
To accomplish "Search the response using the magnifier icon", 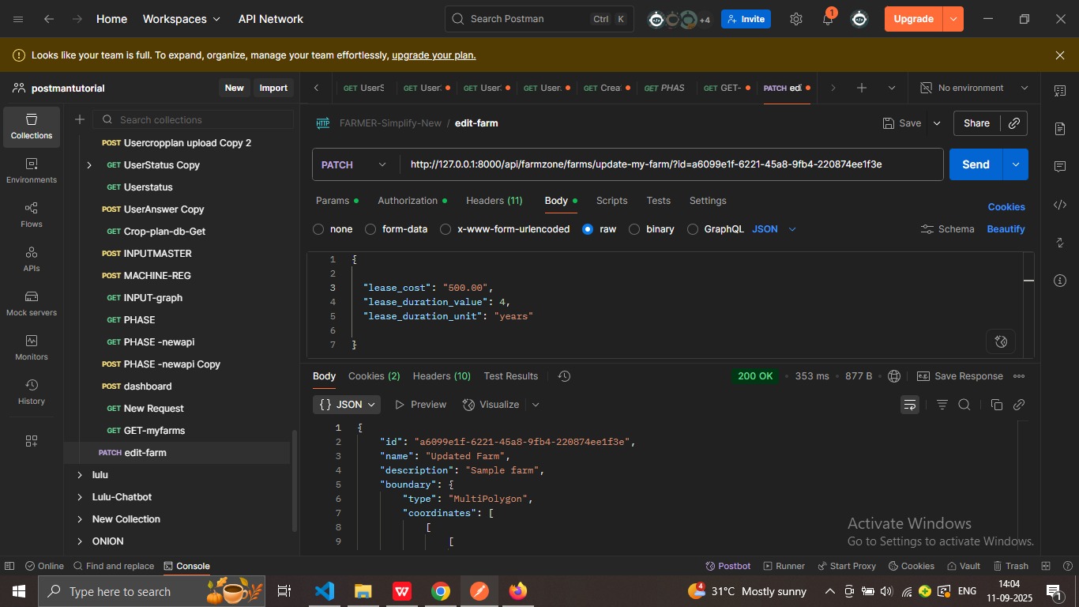I will [x=964, y=405].
